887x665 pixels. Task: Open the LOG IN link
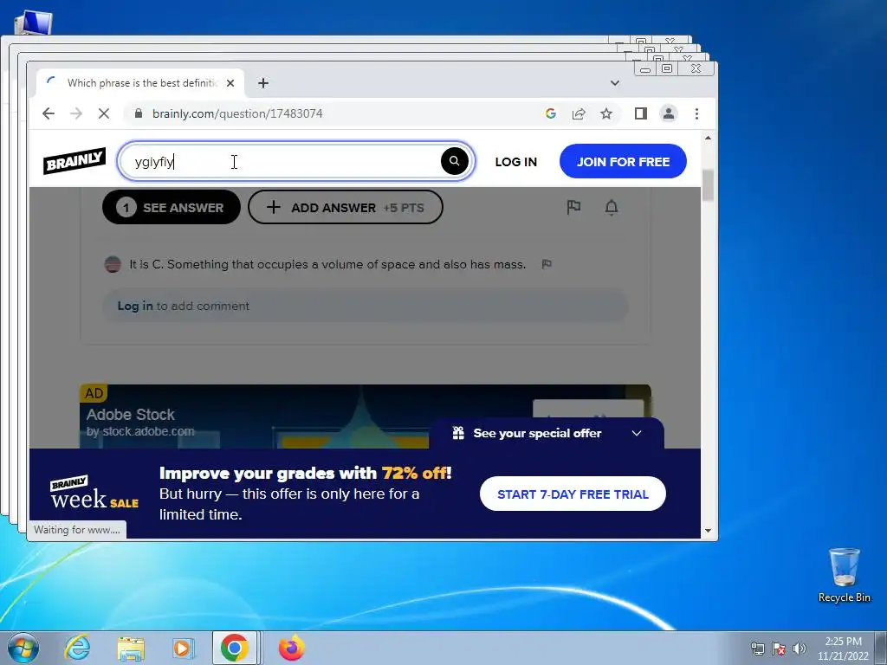tap(515, 162)
